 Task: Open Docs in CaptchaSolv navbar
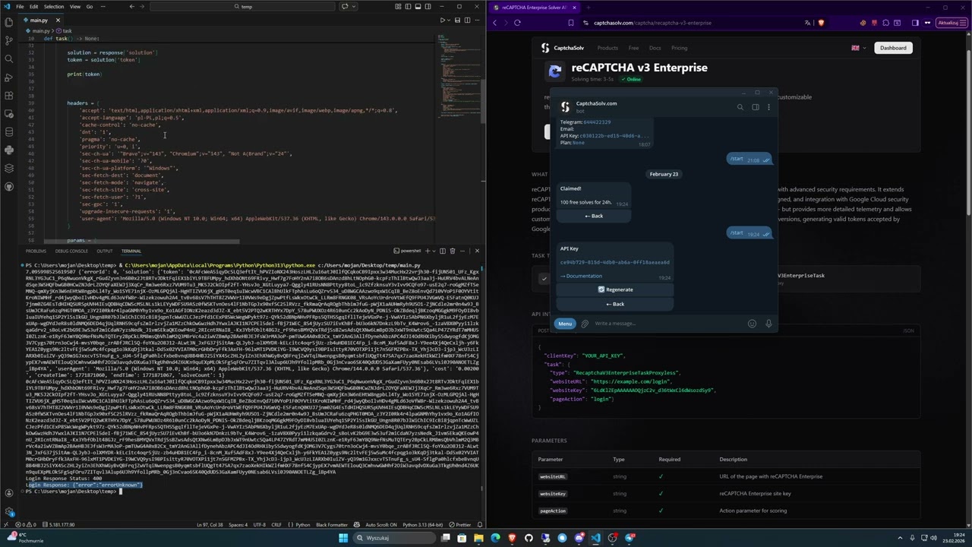(x=655, y=48)
